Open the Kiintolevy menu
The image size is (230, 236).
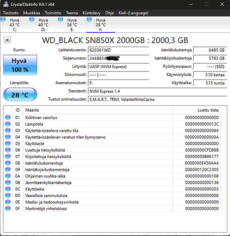pyautogui.click(x=91, y=13)
